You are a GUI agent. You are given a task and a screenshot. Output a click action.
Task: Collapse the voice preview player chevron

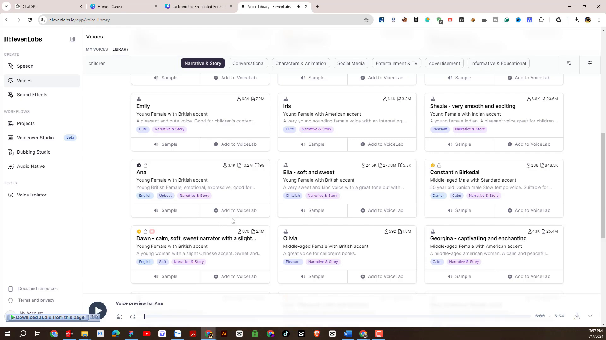click(590, 316)
